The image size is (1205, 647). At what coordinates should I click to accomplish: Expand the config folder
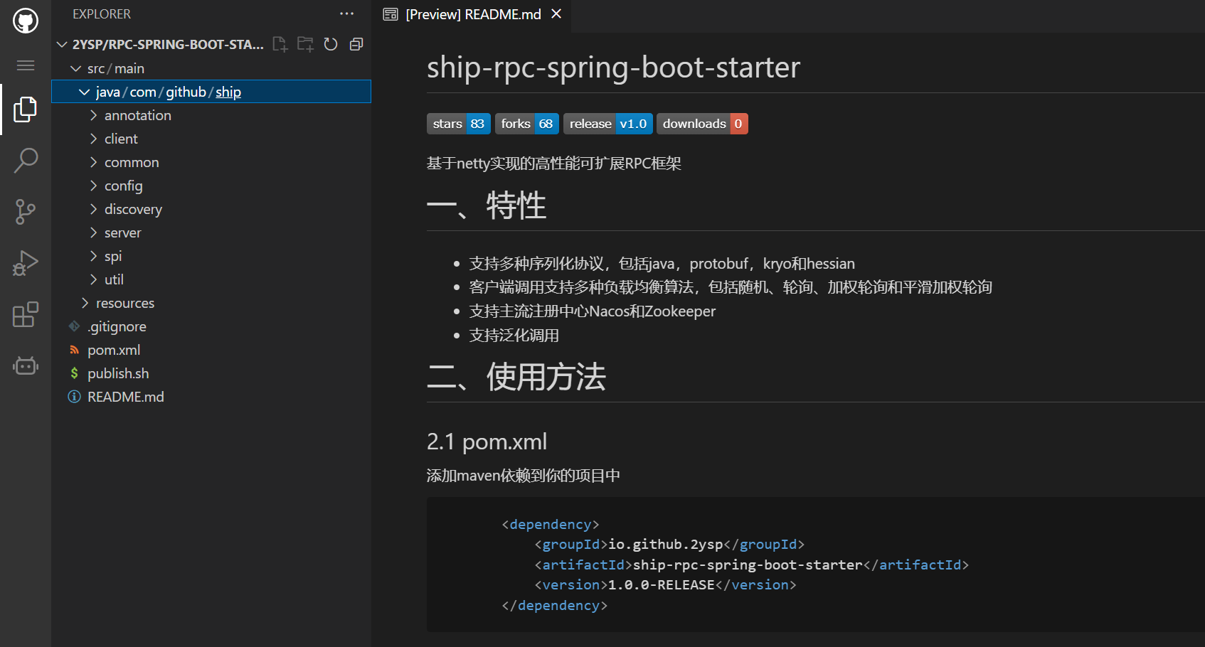(93, 186)
